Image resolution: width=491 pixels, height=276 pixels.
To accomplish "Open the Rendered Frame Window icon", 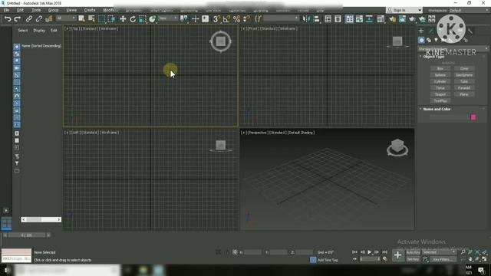I will coord(402,19).
